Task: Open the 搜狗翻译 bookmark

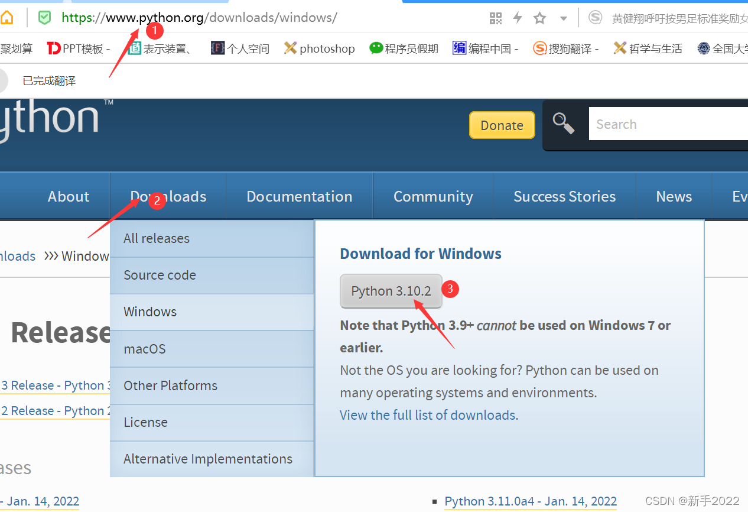Action: pos(566,48)
